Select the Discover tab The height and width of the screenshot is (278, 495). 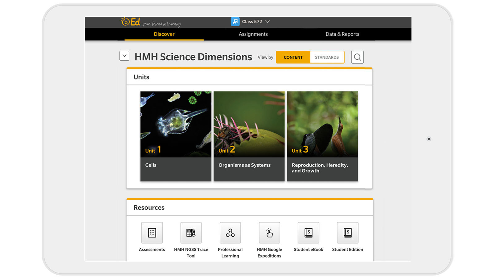pos(164,34)
